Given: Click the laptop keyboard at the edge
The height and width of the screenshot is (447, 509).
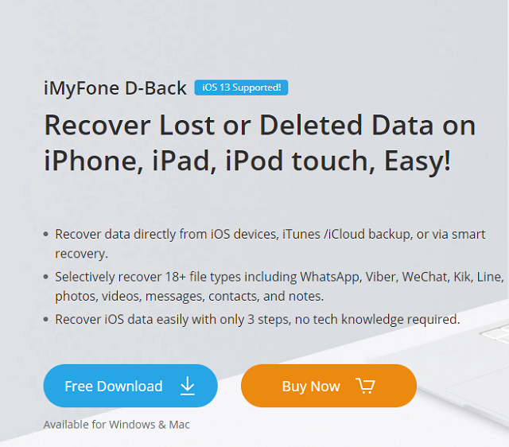Looking at the screenshot, I should [496, 334].
